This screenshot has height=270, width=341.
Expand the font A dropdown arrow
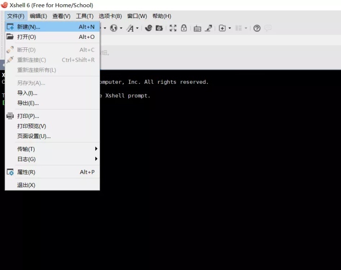point(137,28)
